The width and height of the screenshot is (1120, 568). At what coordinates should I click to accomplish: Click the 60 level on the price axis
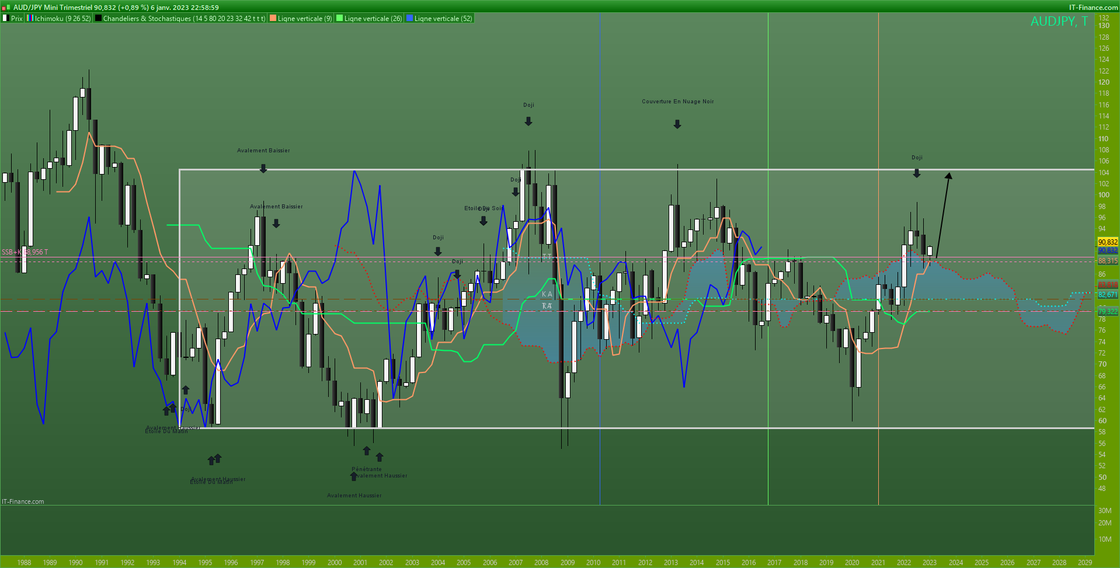click(1102, 421)
